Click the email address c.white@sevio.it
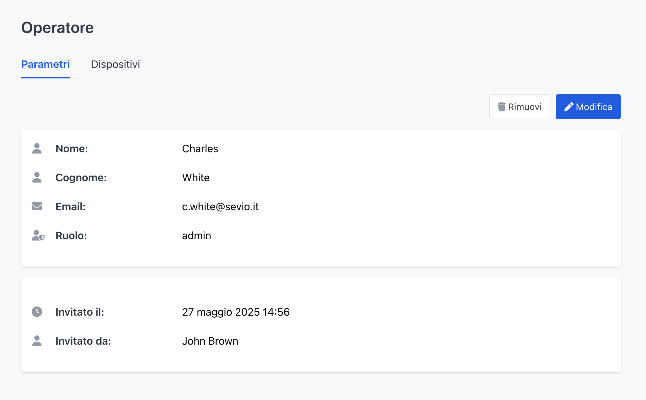646x400 pixels. (x=220, y=207)
